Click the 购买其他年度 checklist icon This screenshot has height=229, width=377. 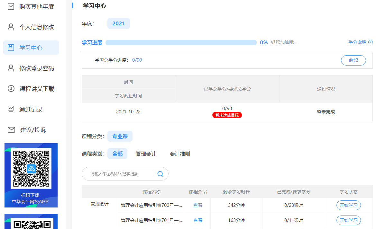tap(11, 6)
